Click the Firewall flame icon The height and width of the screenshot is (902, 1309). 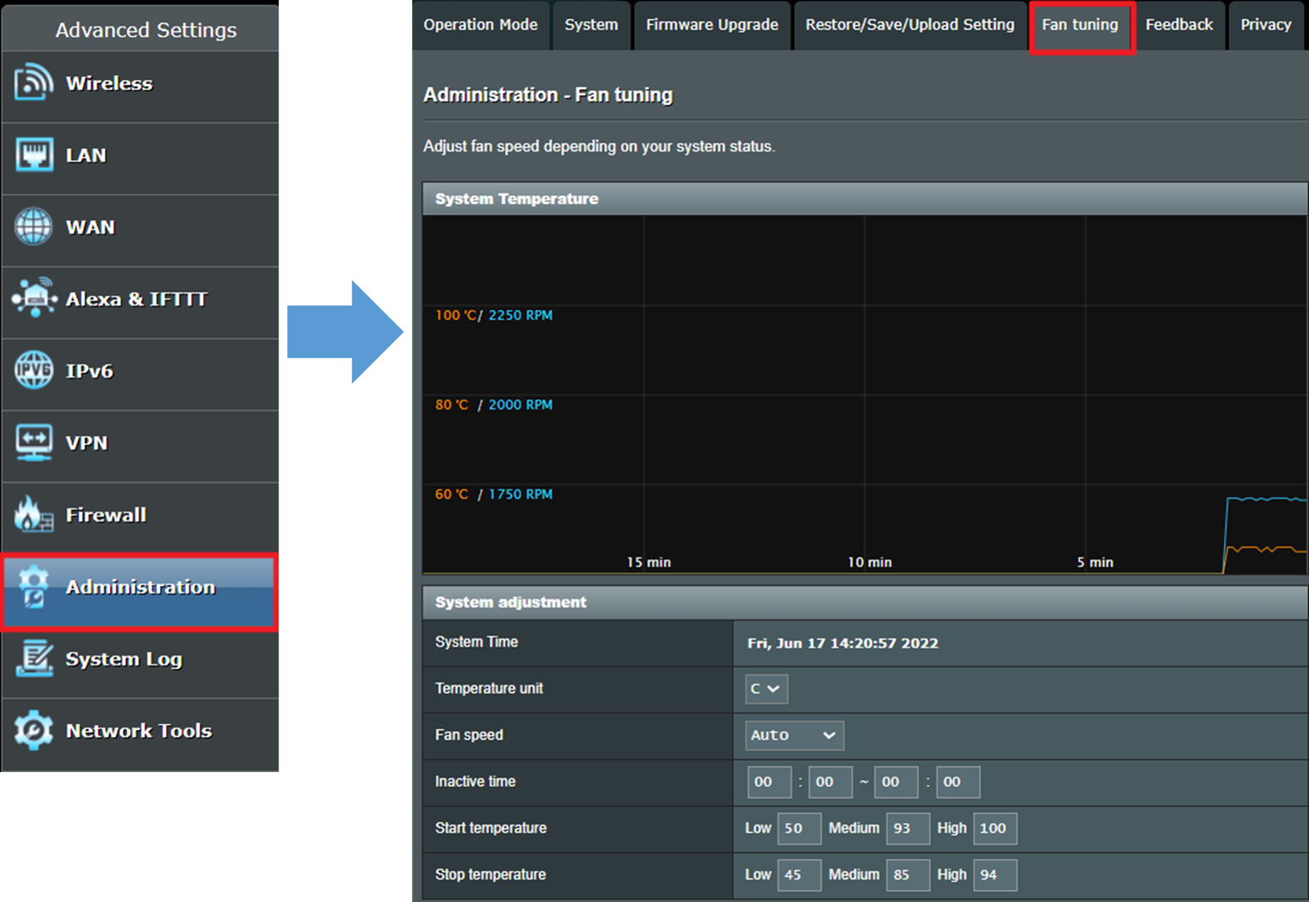(34, 514)
